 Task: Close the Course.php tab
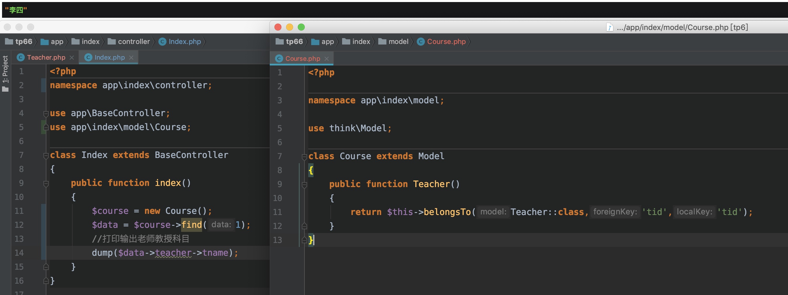[327, 59]
